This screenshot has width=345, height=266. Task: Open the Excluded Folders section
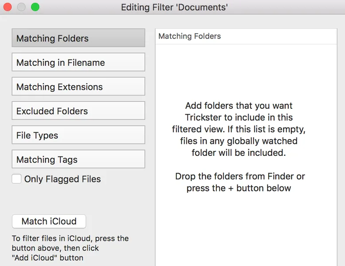pos(78,111)
